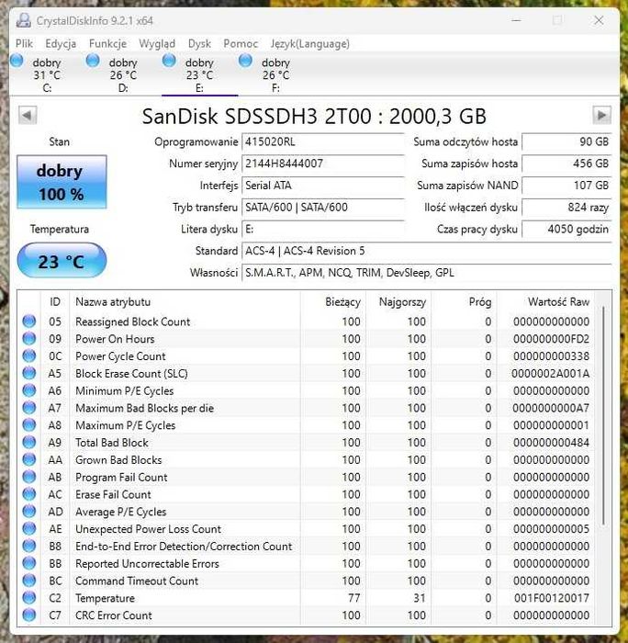Switch to dobry 26 °C D: disk tab
This screenshot has height=643, width=628.
point(123,74)
